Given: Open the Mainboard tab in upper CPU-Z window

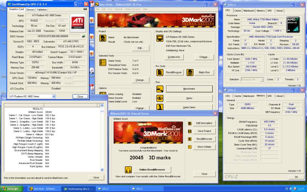Looking at the screenshot, I should [249, 11].
